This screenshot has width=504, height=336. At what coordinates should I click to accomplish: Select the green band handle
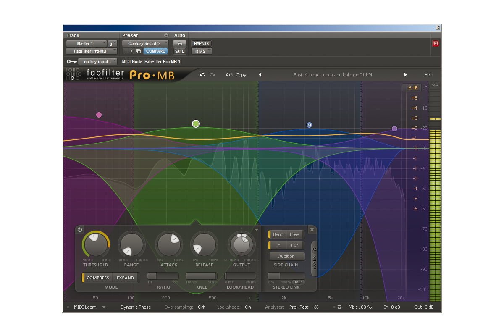tap(196, 123)
